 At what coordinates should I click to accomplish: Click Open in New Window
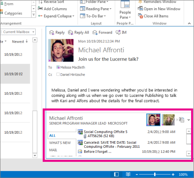click(x=159, y=9)
